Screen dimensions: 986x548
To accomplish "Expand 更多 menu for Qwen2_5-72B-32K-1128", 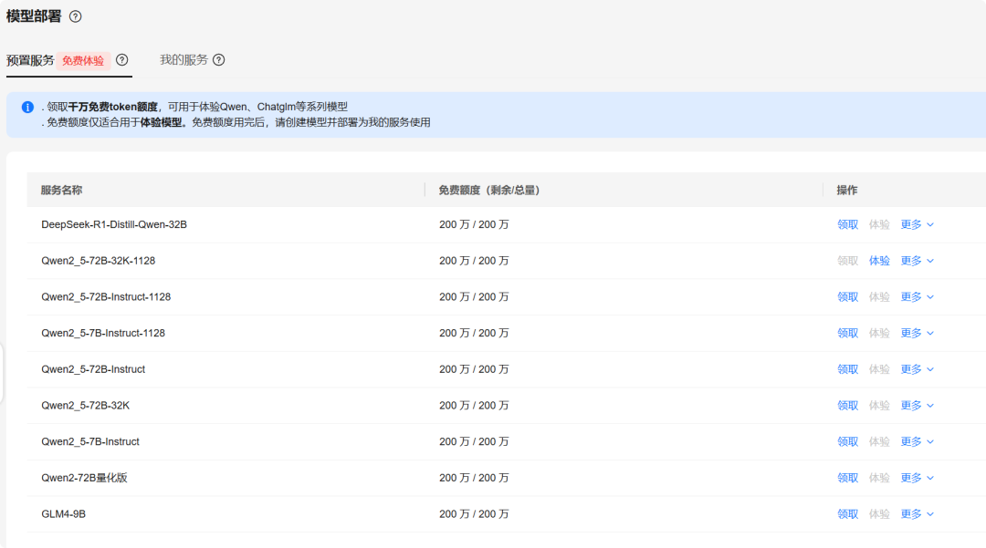I will [917, 261].
